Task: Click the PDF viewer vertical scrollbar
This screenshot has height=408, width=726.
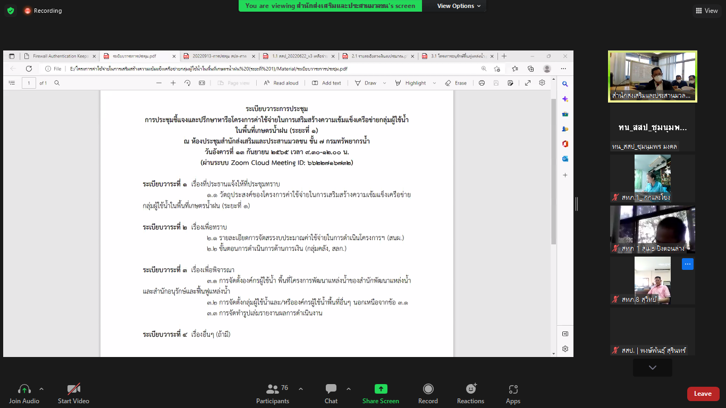Action: (553, 170)
